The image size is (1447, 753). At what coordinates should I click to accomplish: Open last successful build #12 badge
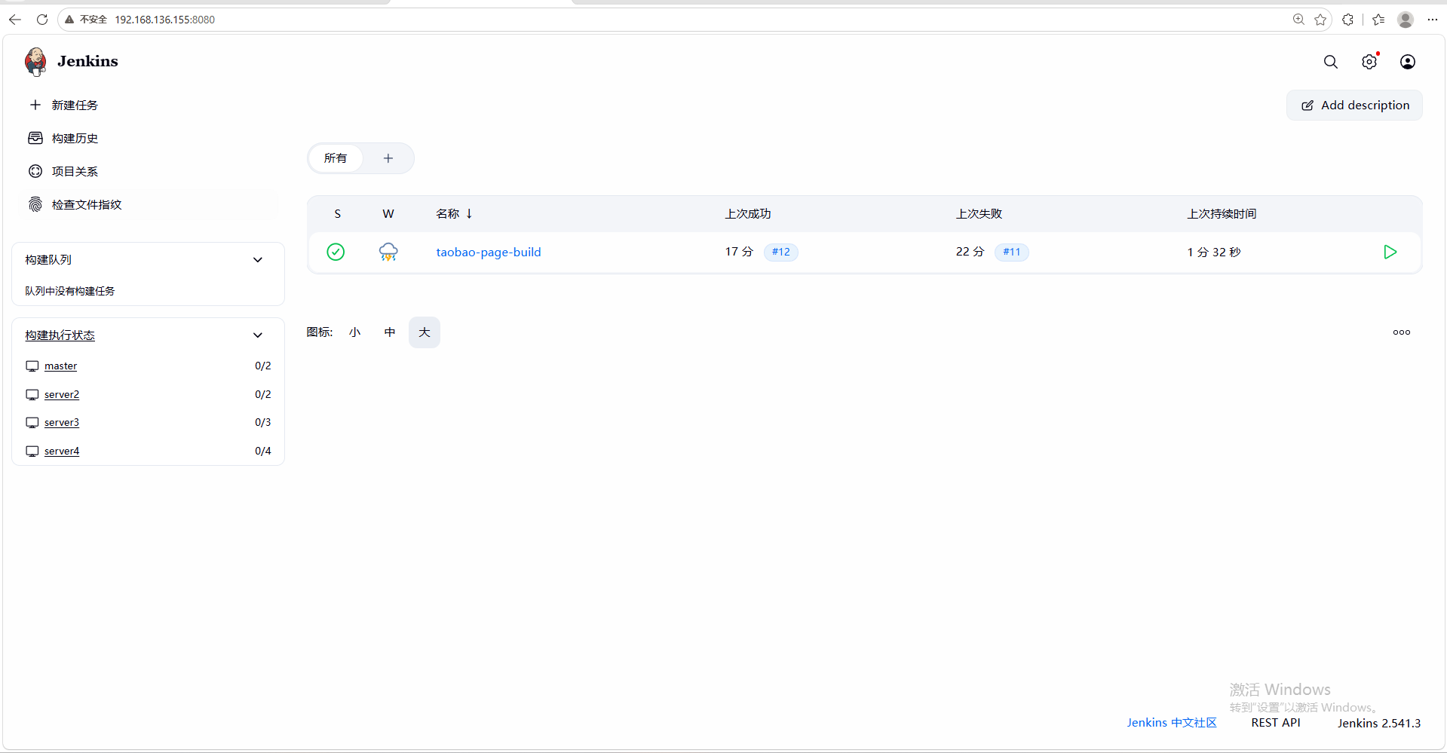781,253
